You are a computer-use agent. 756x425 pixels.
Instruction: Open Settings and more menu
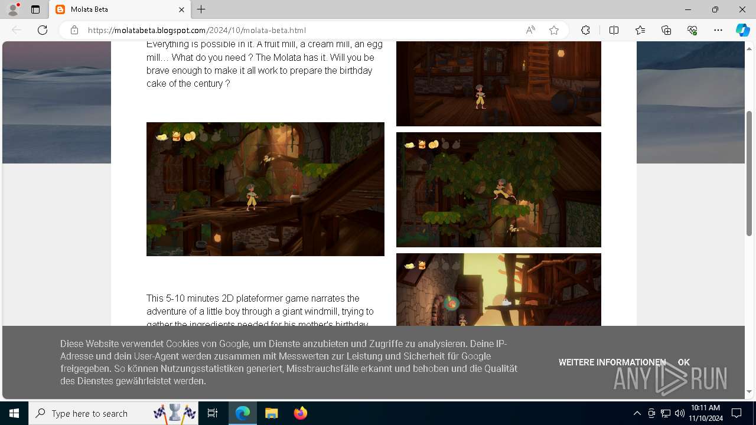[x=718, y=30]
